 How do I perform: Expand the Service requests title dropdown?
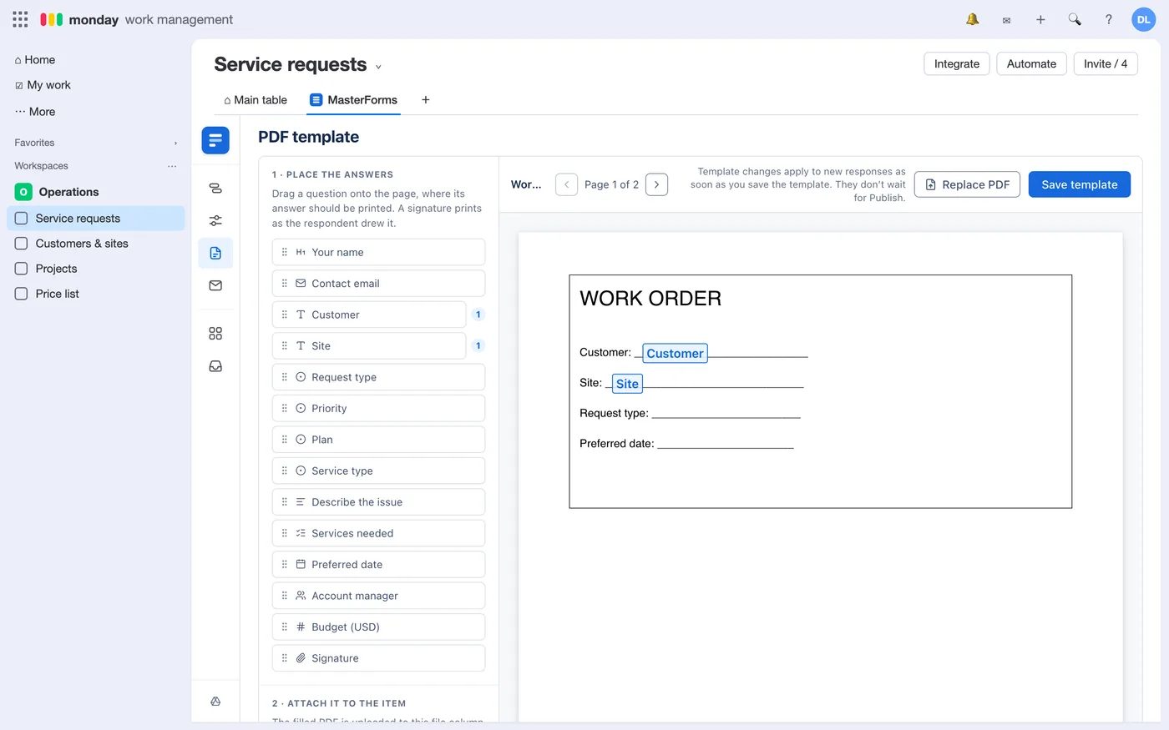[378, 67]
